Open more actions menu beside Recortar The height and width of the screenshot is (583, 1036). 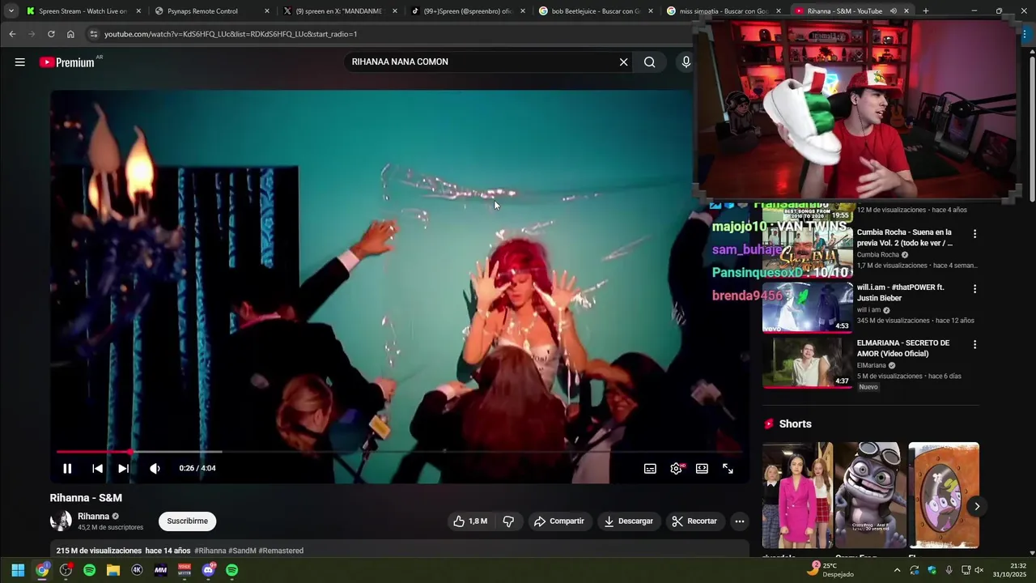click(x=739, y=521)
